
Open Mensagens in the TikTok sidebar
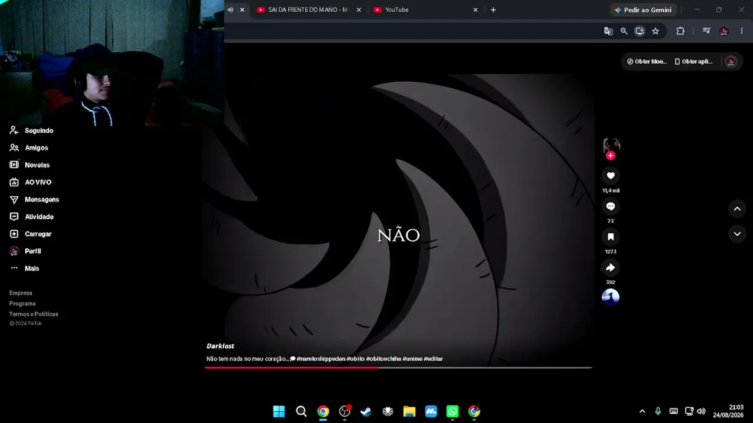tap(34, 200)
